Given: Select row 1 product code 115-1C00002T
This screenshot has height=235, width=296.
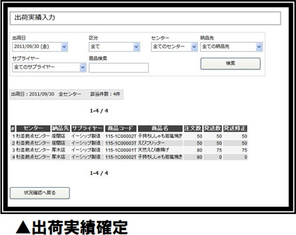Looking at the screenshot, I should click(x=121, y=136).
